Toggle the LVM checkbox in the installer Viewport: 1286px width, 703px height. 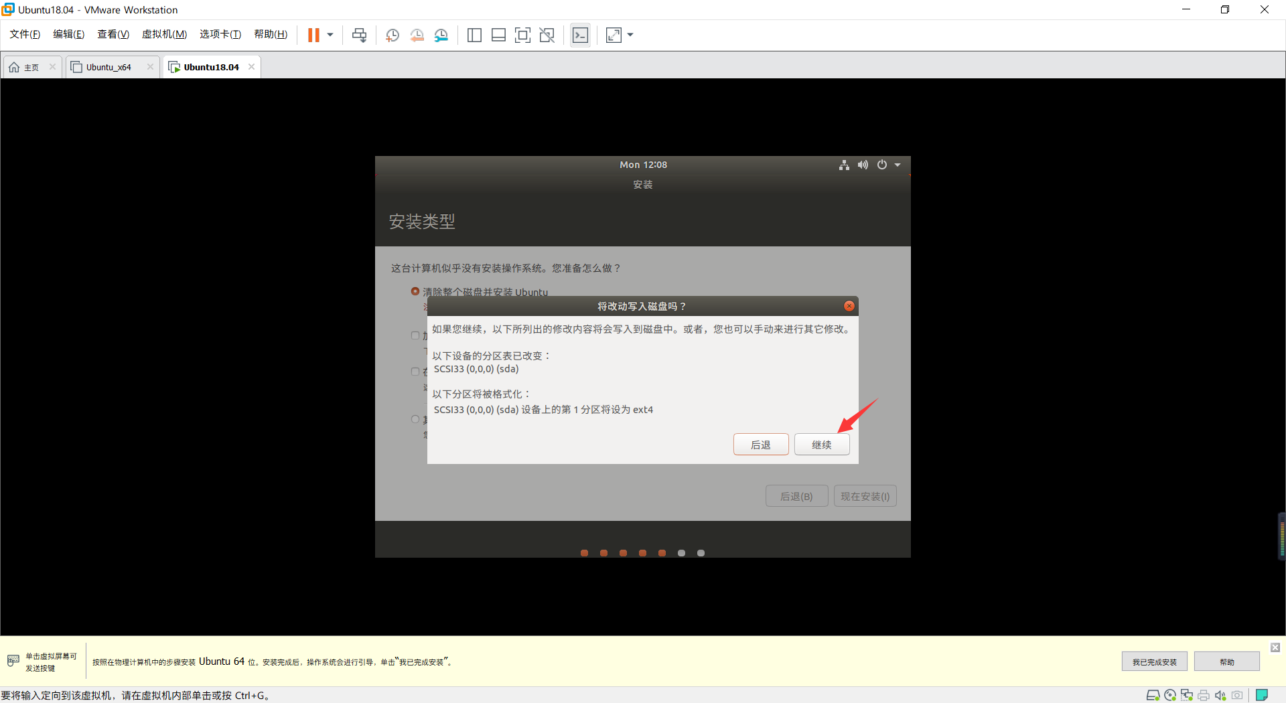[415, 372]
